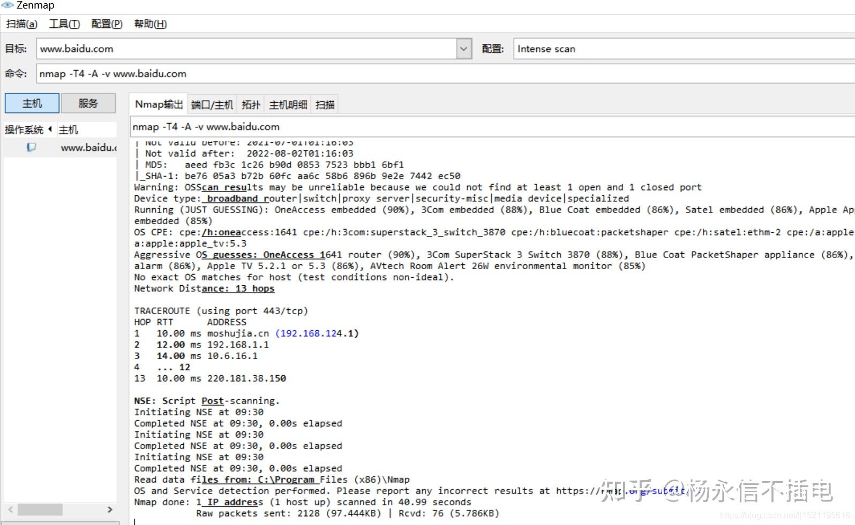Open the 工具 menu
The image size is (855, 525).
[x=64, y=24]
